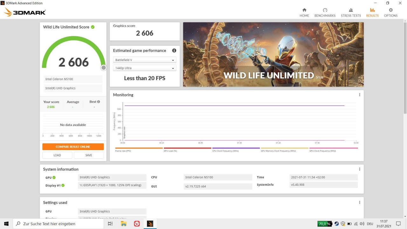Open Monitoring panel three-dot menu
The height and width of the screenshot is (229, 407).
click(360, 95)
